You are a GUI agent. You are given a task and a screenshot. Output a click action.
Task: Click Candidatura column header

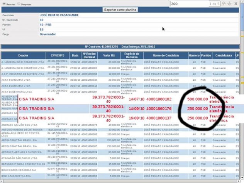(224, 55)
